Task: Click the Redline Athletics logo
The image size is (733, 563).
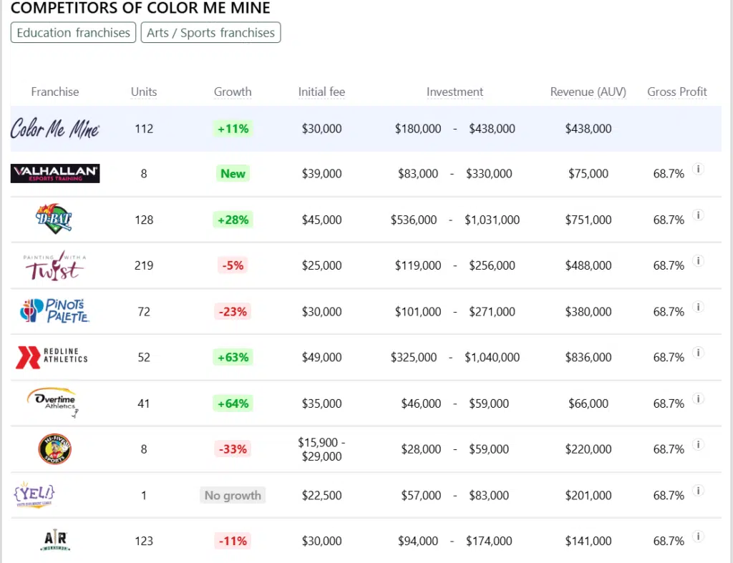Action: (52, 357)
